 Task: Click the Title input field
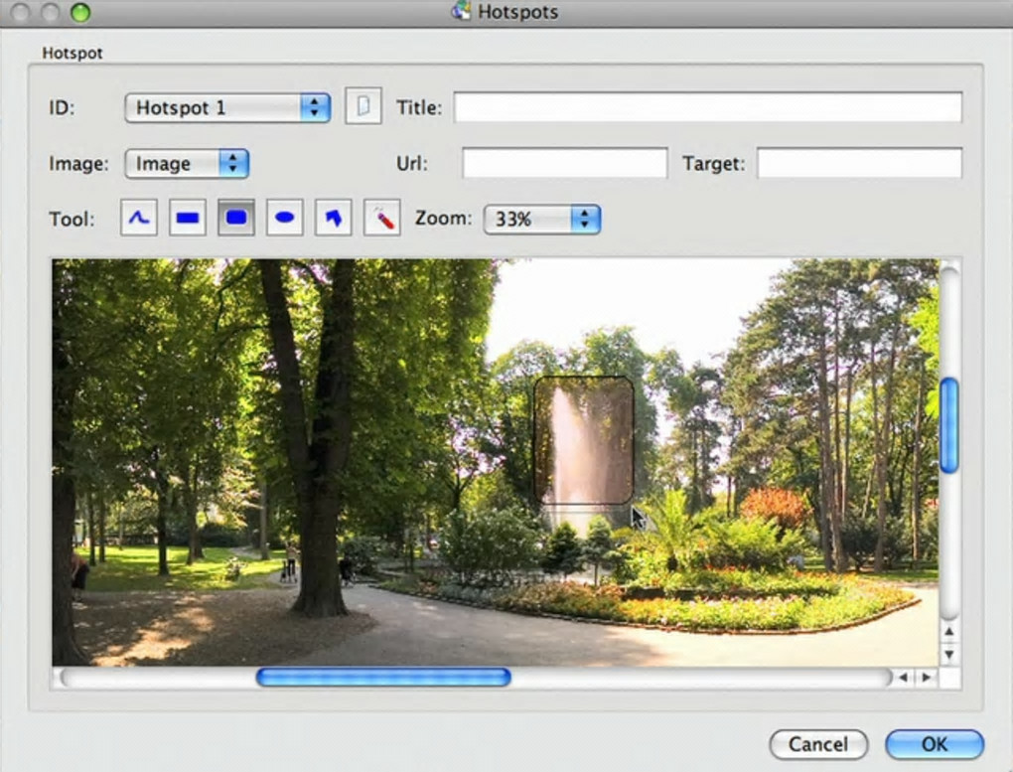708,107
